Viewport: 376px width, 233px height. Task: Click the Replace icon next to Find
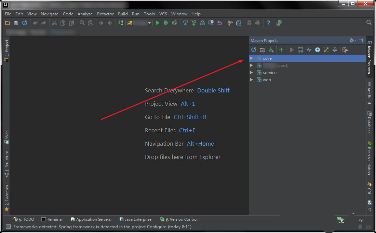click(90, 23)
